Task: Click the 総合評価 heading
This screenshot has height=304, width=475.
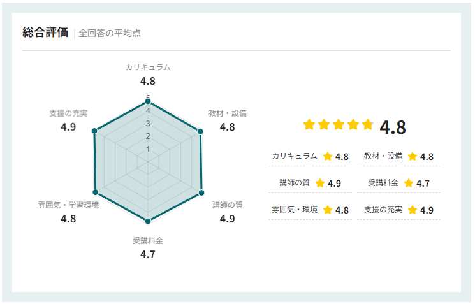Action: coord(45,33)
